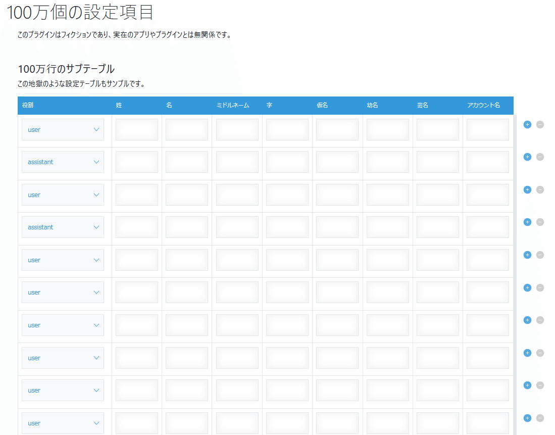This screenshot has height=435, width=555.
Task: Click the minus icon on the second row
Action: click(540, 157)
